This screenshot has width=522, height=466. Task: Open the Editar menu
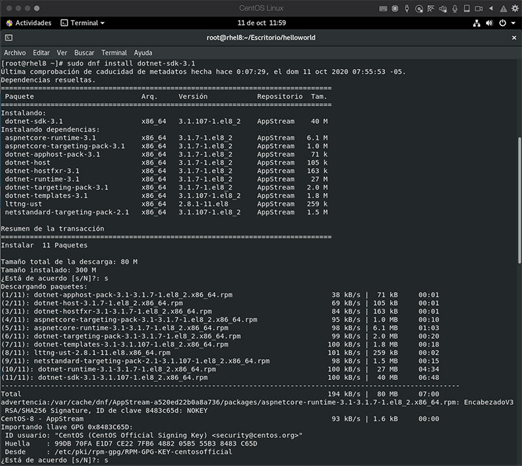(x=41, y=53)
